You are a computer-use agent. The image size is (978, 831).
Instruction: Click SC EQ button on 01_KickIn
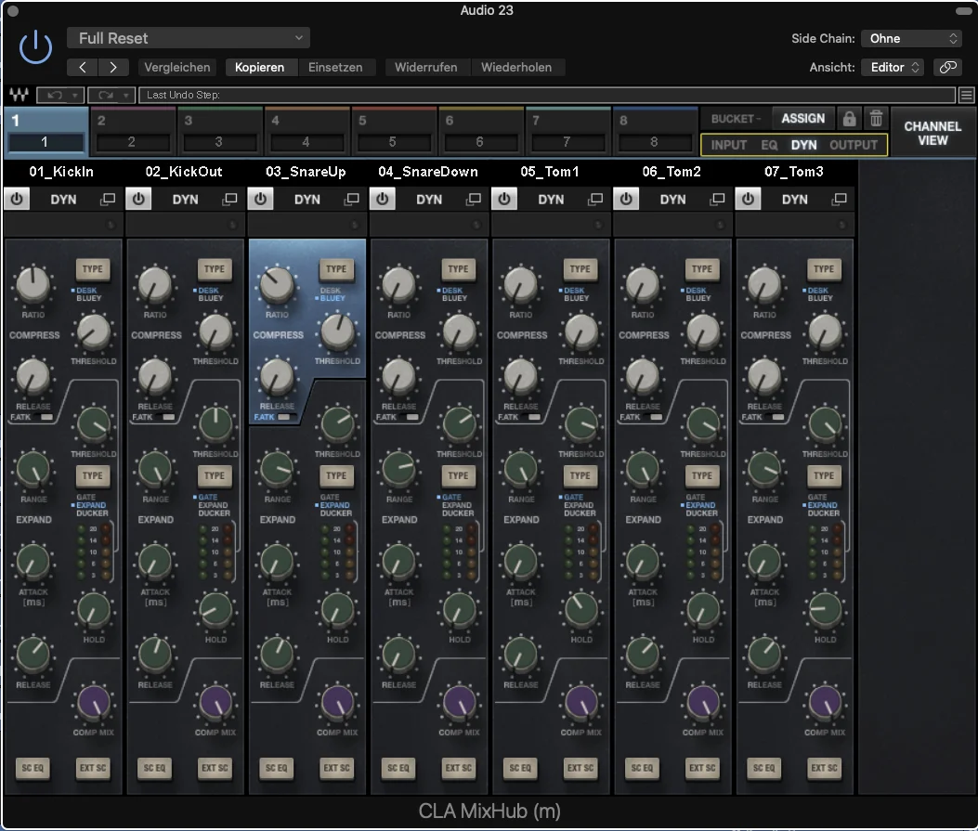[33, 768]
